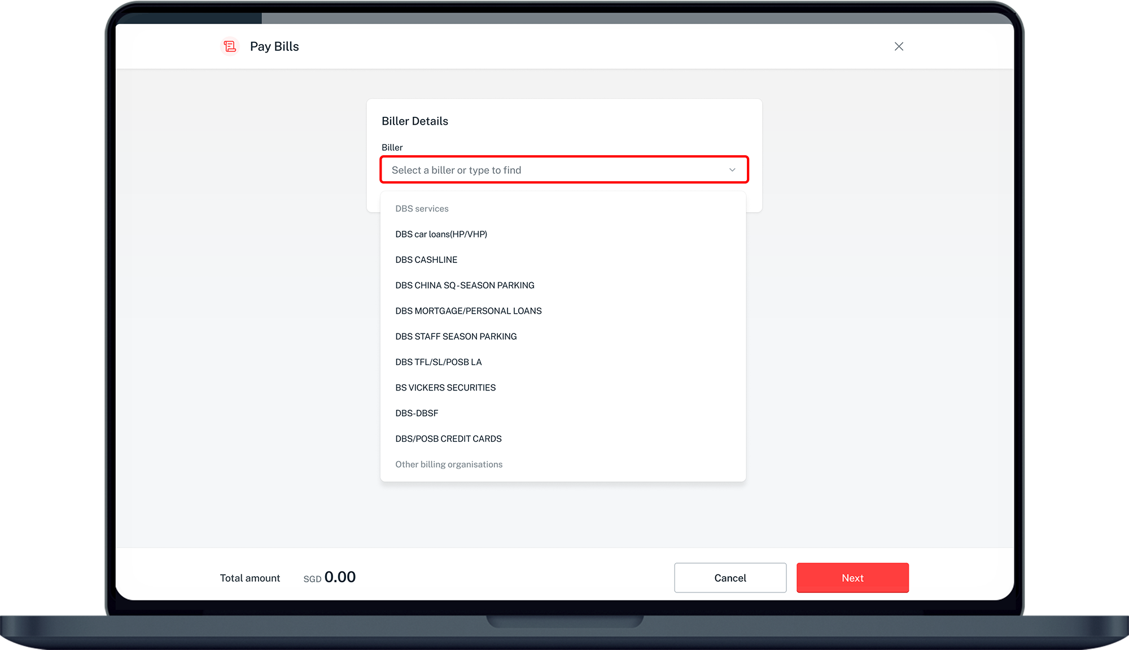1129x650 pixels.
Task: Click the Pay Bills receipt icon
Action: (x=230, y=46)
